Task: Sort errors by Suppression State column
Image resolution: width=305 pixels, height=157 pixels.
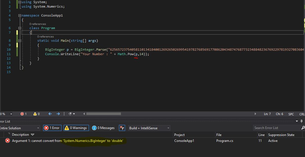Action: tap(281, 135)
